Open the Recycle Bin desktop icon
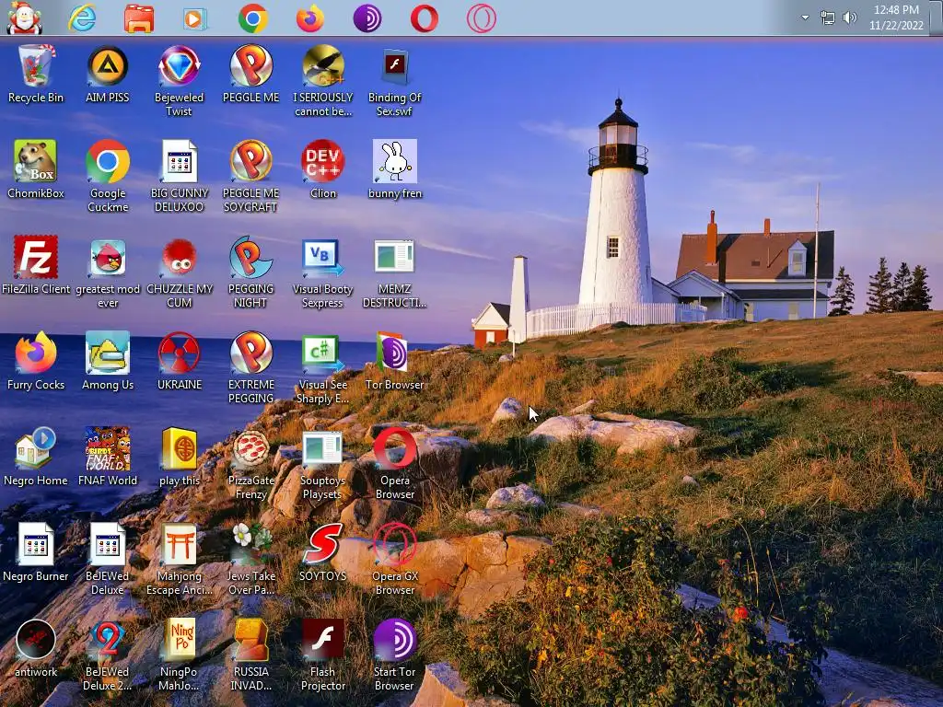Image resolution: width=943 pixels, height=707 pixels. coord(36,75)
